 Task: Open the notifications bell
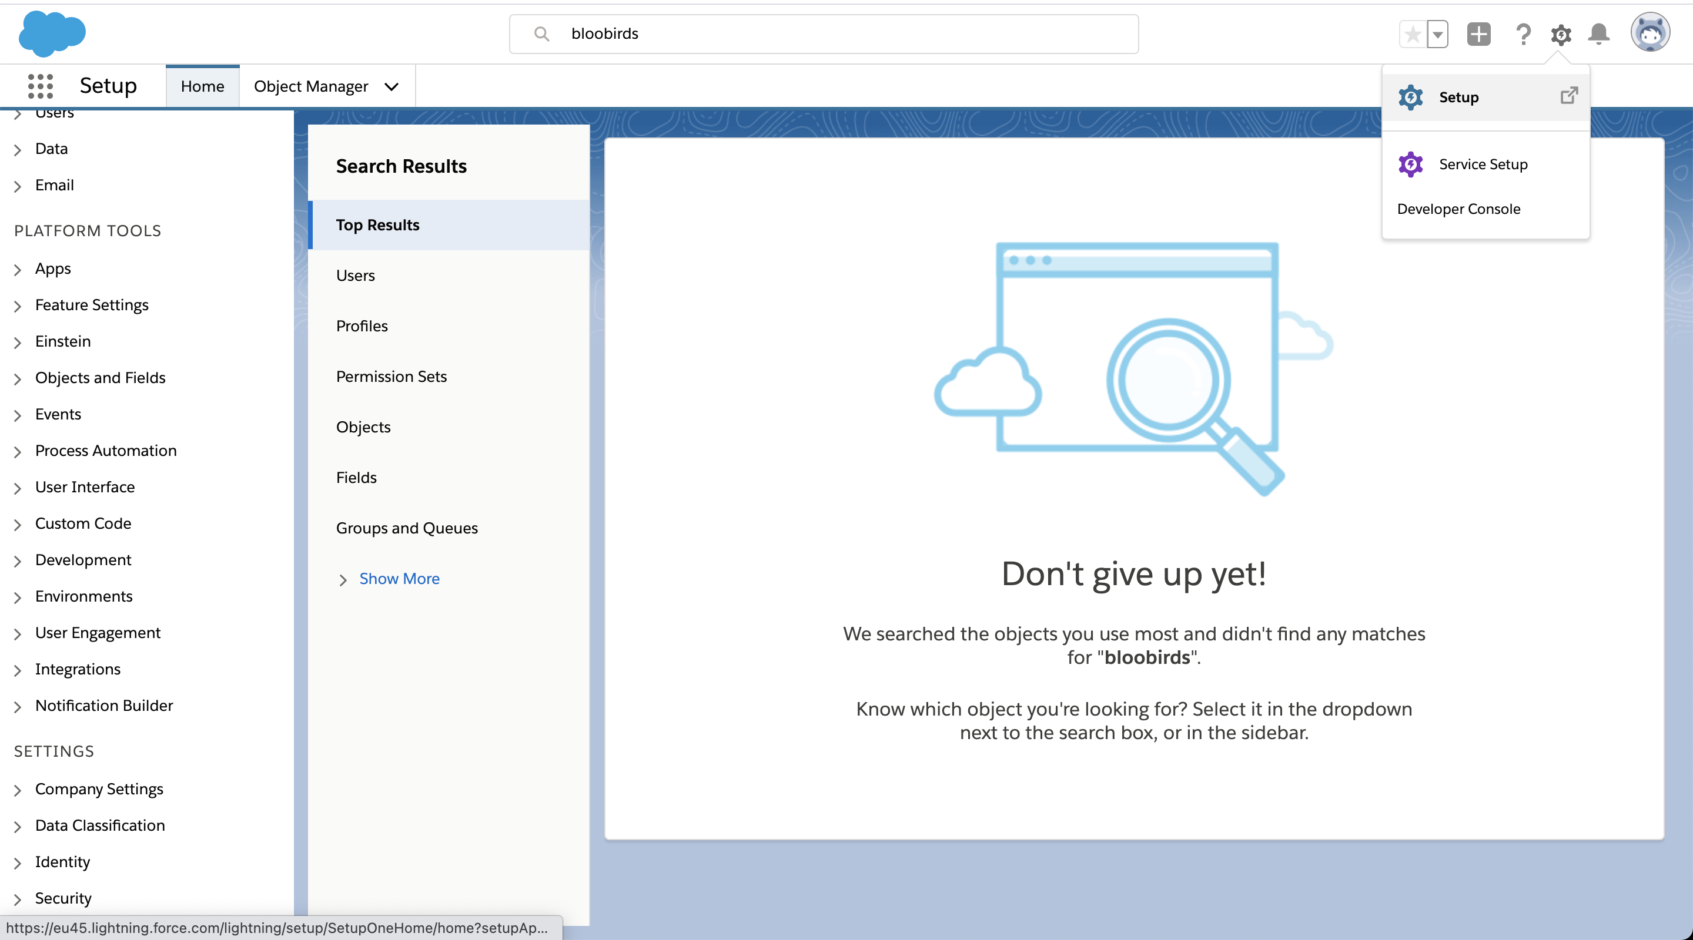click(x=1598, y=34)
